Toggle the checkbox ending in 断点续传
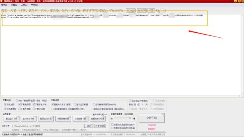Viewport: 244px width, 137px height. (93, 109)
